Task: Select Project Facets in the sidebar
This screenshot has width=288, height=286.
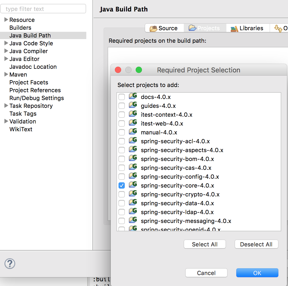Action: (29, 82)
